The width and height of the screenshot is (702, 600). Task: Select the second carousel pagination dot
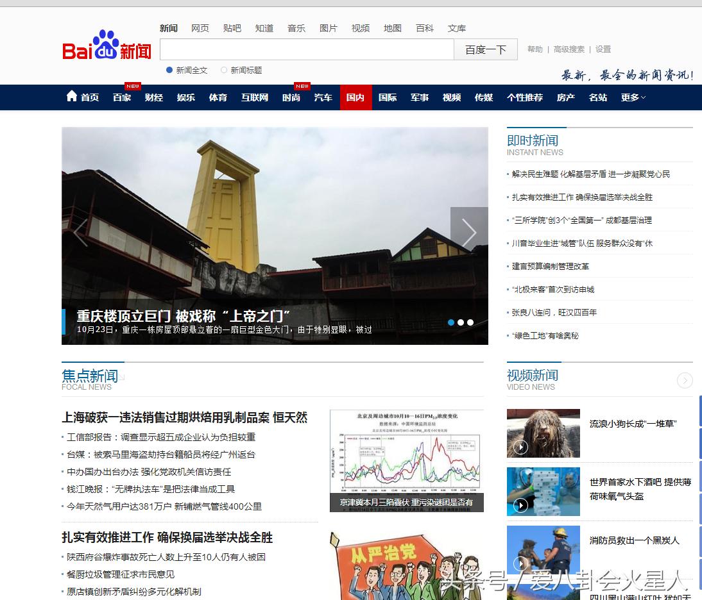coord(460,322)
